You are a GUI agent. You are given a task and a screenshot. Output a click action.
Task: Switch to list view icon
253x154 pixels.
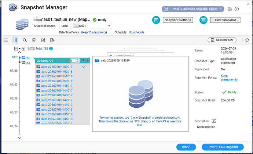pos(6,40)
